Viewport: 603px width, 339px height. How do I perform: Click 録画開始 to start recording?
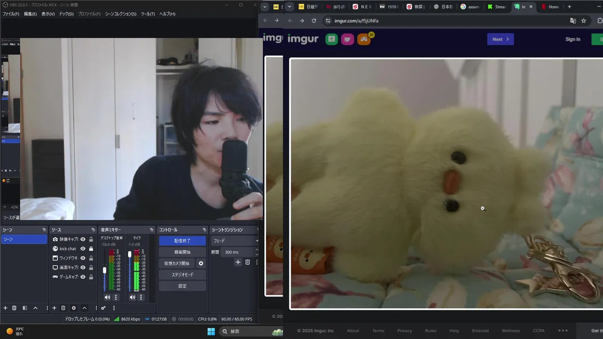click(x=182, y=252)
